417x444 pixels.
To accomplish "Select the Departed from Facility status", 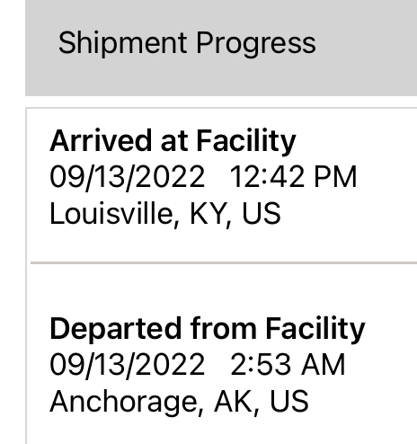I will click(x=208, y=329).
